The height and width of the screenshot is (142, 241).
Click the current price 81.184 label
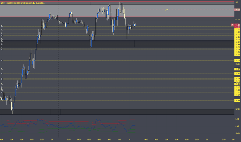237,25
